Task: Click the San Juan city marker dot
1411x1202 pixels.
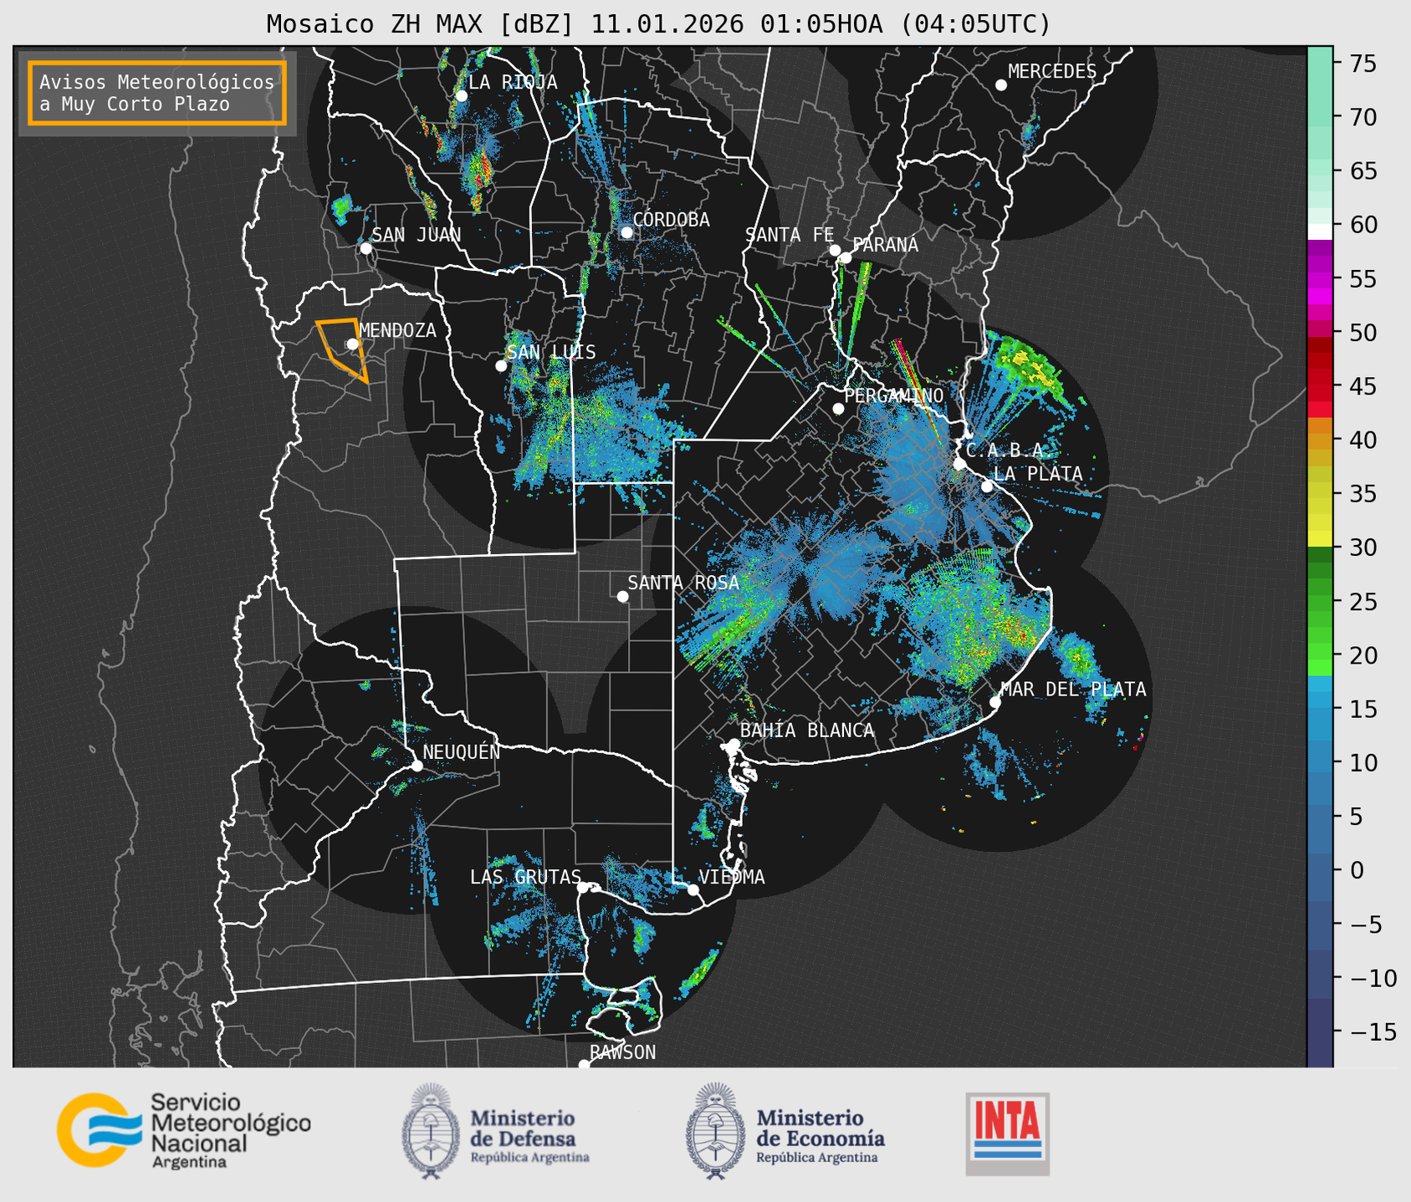Action: click(366, 248)
